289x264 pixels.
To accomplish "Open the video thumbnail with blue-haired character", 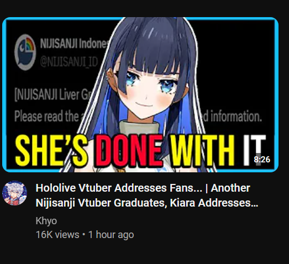I will [140, 94].
